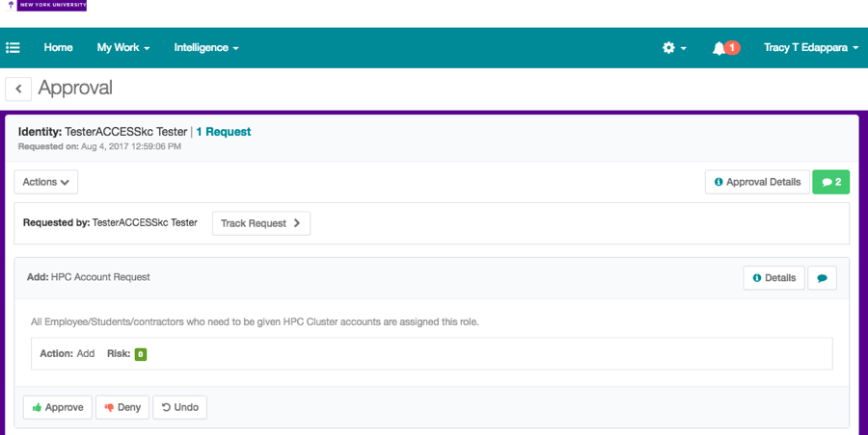This screenshot has height=435, width=868.
Task: Open the settings gear menu
Action: 673,48
